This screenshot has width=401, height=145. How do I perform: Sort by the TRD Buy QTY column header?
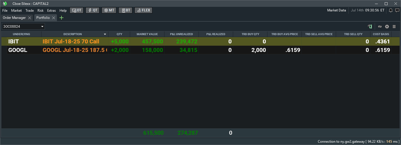point(250,34)
